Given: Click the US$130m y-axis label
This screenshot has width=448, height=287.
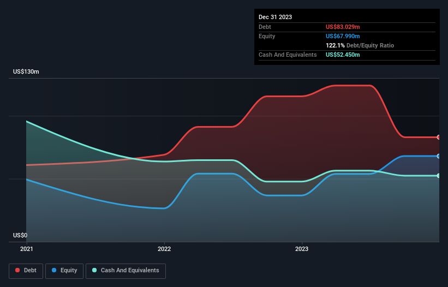Looking at the screenshot, I should tap(26, 71).
